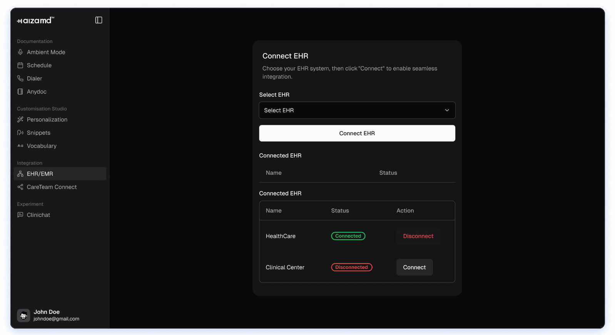Click the Dialer phone icon

20,78
